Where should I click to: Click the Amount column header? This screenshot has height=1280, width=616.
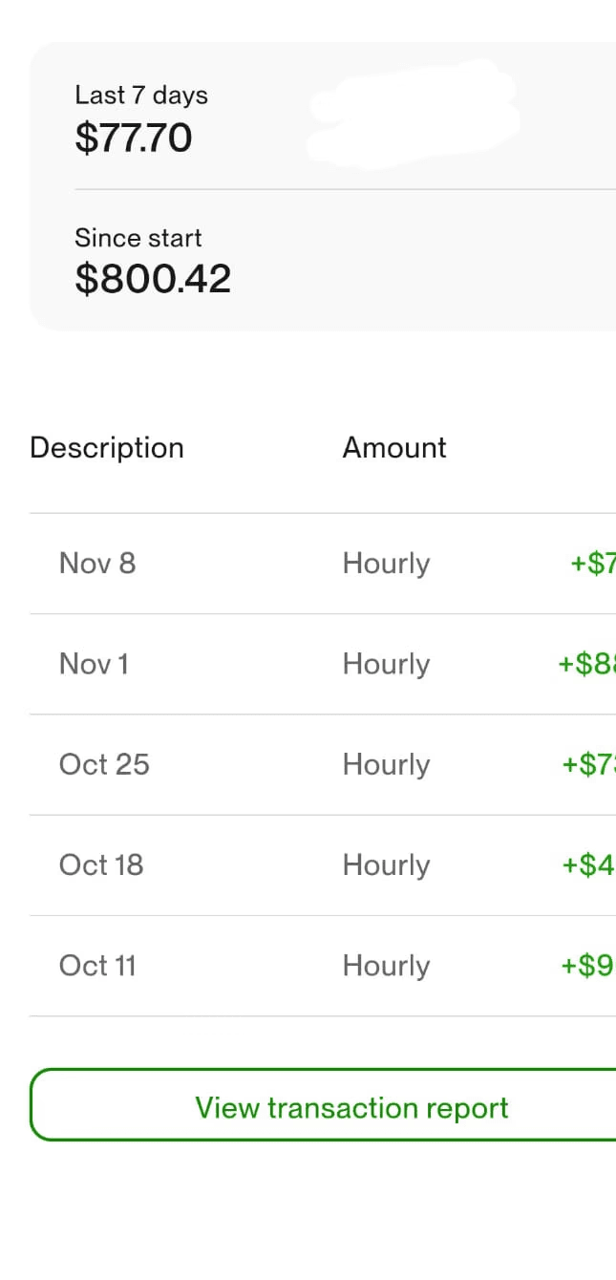point(393,447)
